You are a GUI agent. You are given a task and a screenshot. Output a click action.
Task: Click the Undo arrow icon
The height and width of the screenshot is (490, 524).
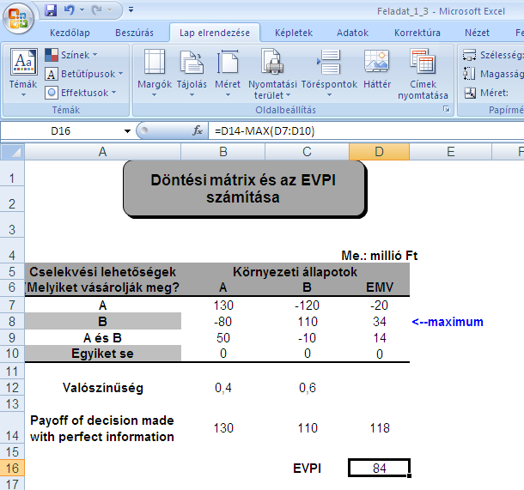click(70, 10)
